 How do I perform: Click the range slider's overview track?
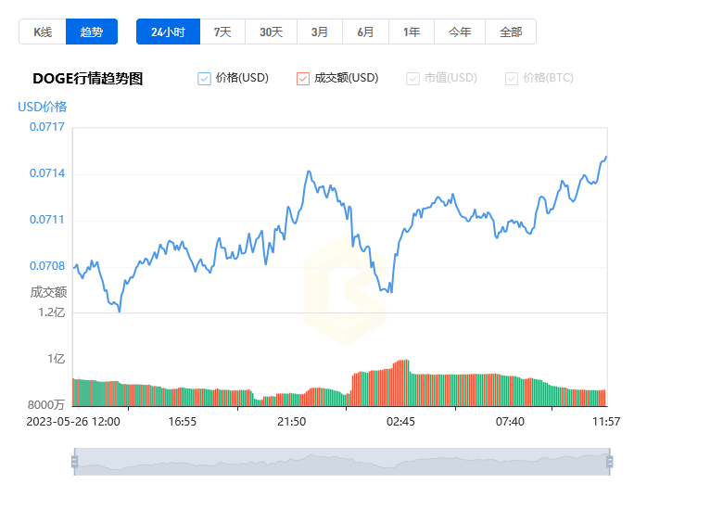coord(341,462)
